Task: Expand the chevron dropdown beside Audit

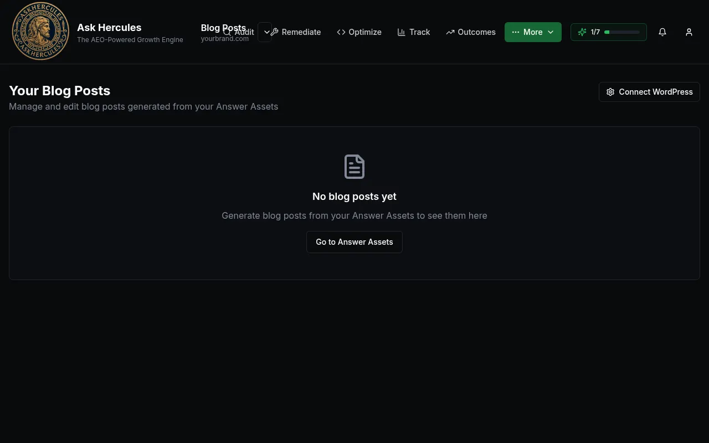Action: pyautogui.click(x=266, y=32)
